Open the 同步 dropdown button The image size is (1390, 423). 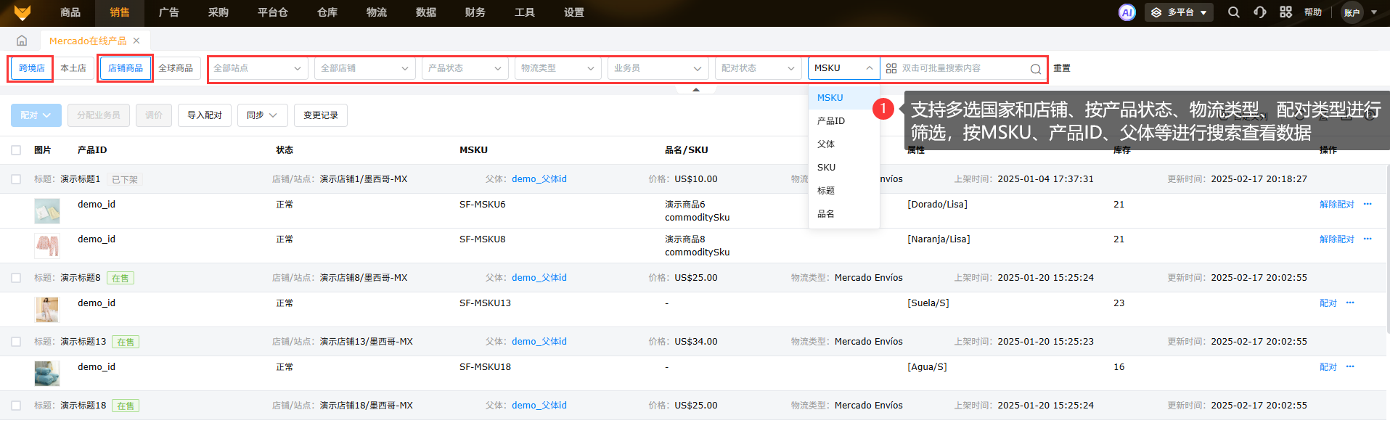click(262, 115)
